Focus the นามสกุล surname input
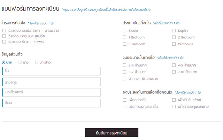 pyautogui.click(x=52, y=82)
